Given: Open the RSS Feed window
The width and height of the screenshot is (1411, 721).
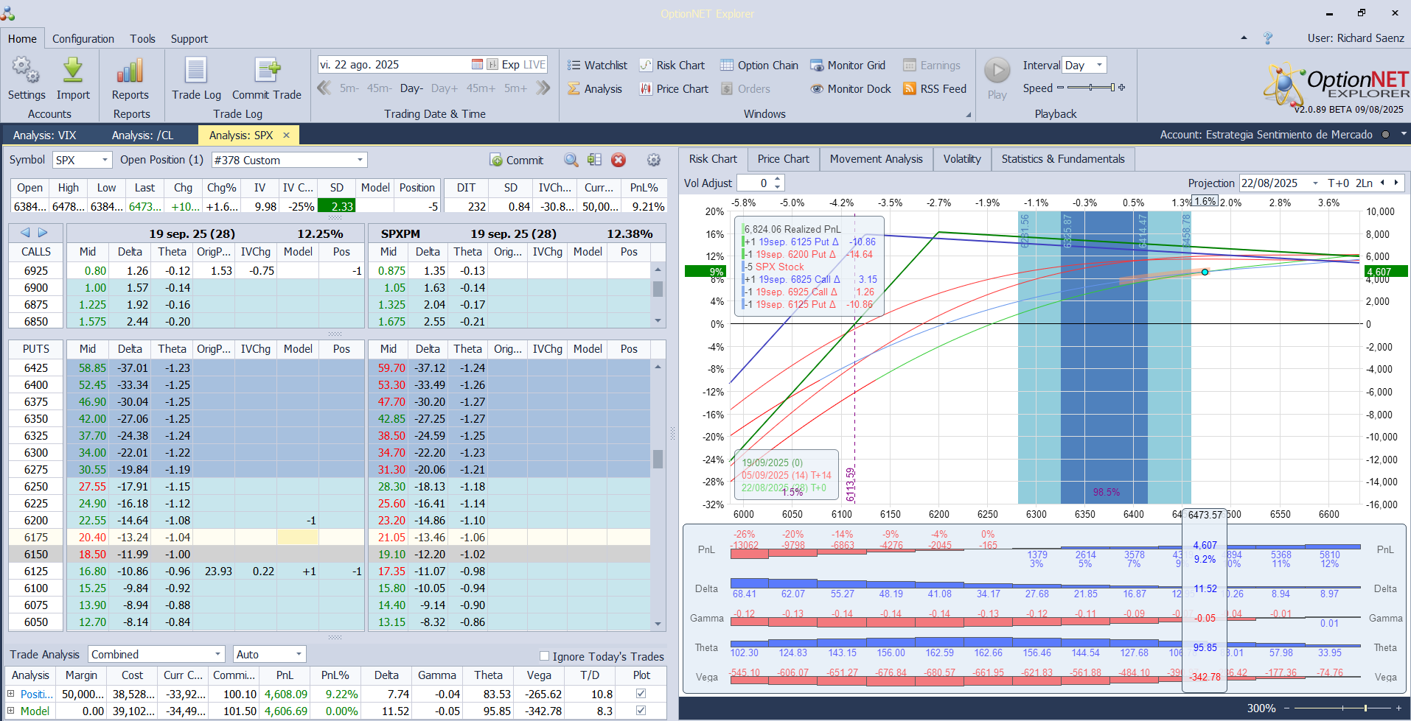Looking at the screenshot, I should pyautogui.click(x=935, y=89).
